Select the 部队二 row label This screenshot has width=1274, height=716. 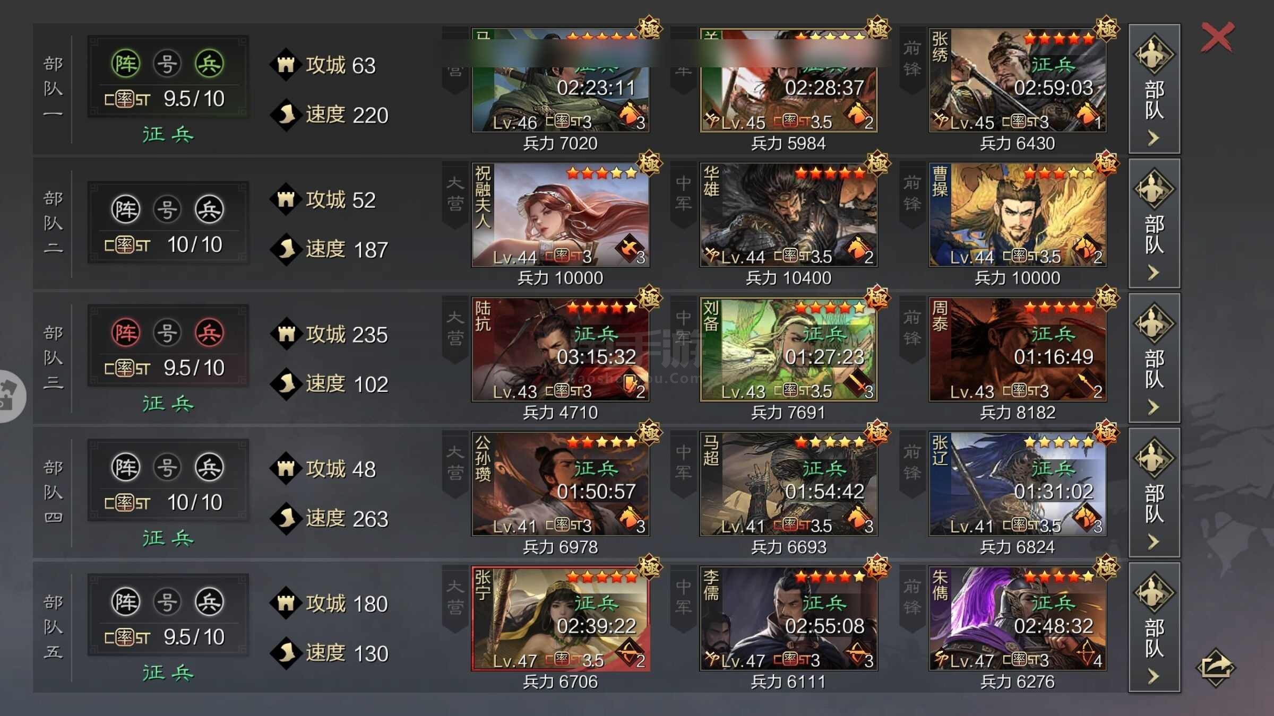pos(53,224)
